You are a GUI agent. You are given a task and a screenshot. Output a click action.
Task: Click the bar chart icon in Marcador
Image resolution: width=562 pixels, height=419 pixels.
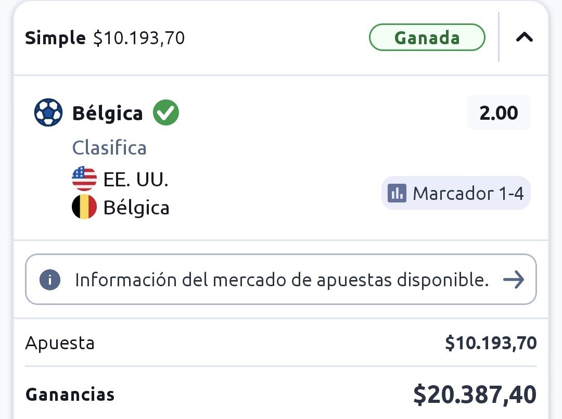pyautogui.click(x=397, y=193)
